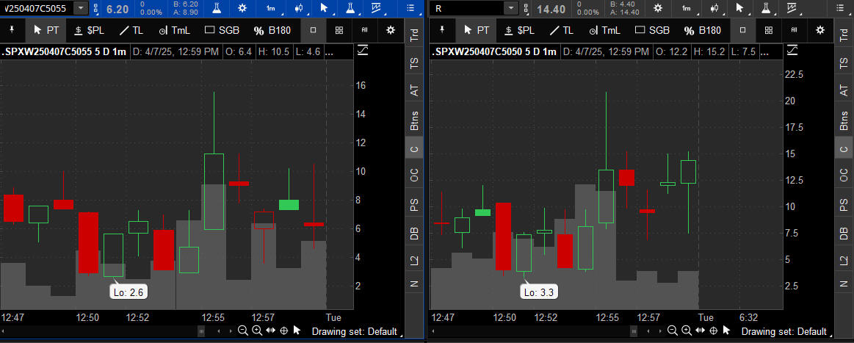Open left chart patterns icon menu
This screenshot has width=854, height=343.
377,8
